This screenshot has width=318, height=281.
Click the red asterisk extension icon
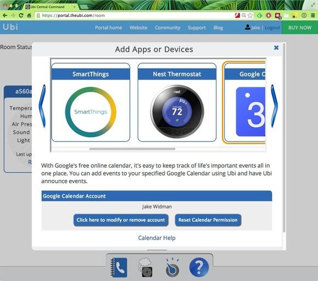(277, 15)
